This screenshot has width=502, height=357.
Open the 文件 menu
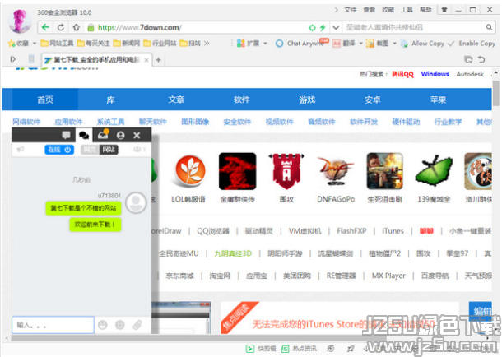pos(350,10)
